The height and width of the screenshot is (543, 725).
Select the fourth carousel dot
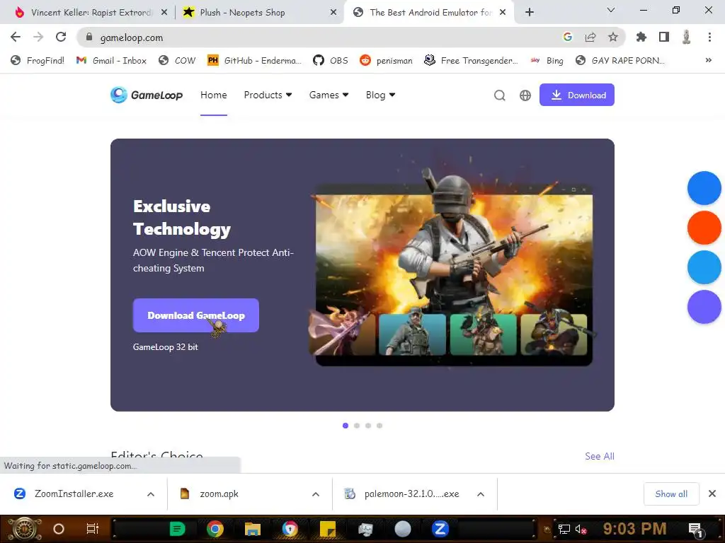(379, 425)
